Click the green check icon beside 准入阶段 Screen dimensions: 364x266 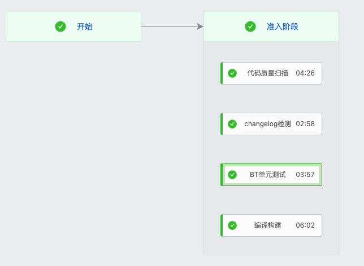(x=250, y=26)
